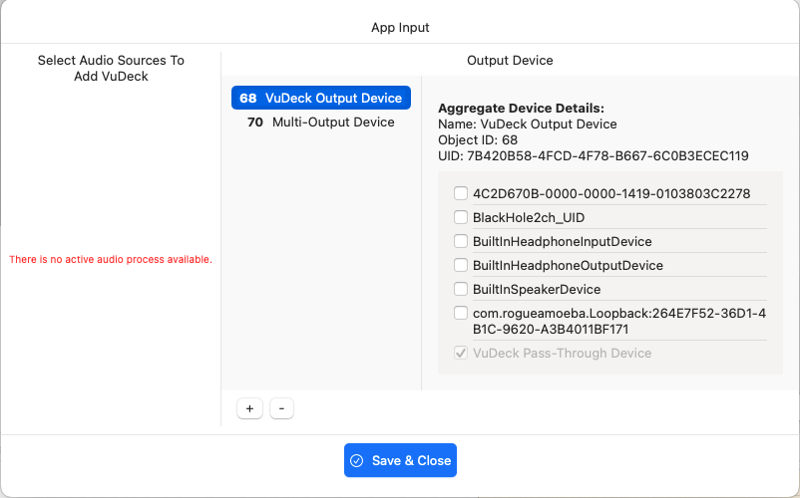Enable the 4C2D670B-0000-0000-1419 device checkbox

tap(461, 193)
